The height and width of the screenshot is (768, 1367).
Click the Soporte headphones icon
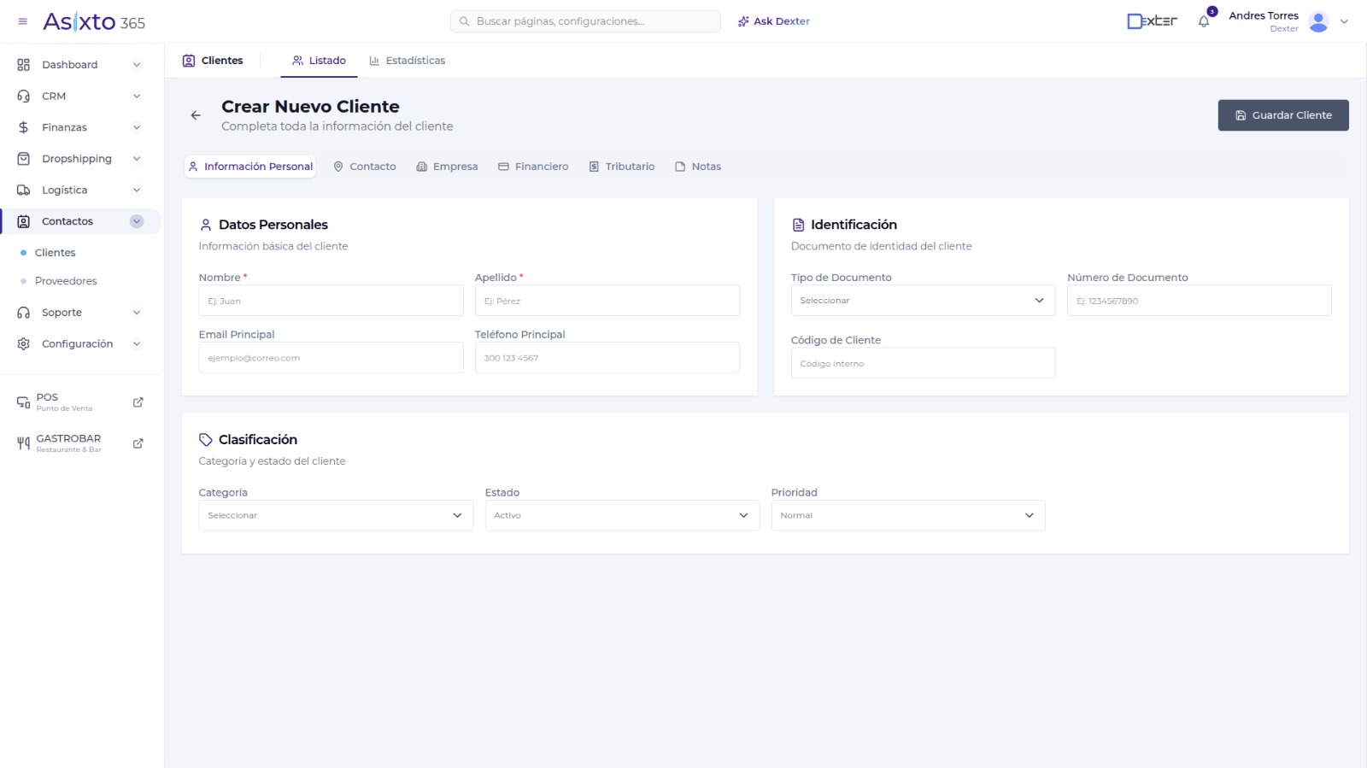[x=24, y=313]
